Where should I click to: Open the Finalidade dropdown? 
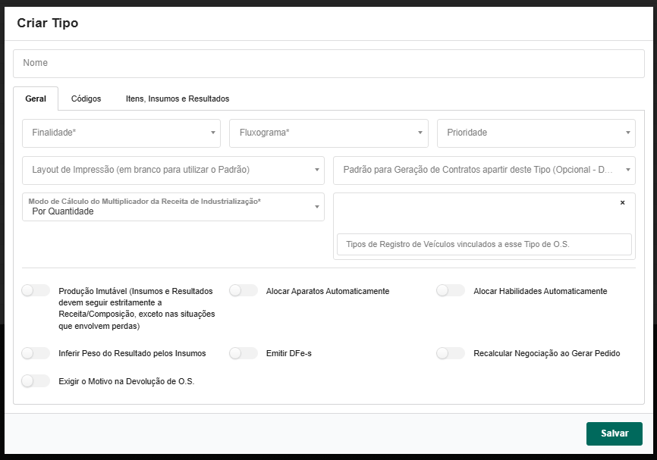[x=121, y=133]
